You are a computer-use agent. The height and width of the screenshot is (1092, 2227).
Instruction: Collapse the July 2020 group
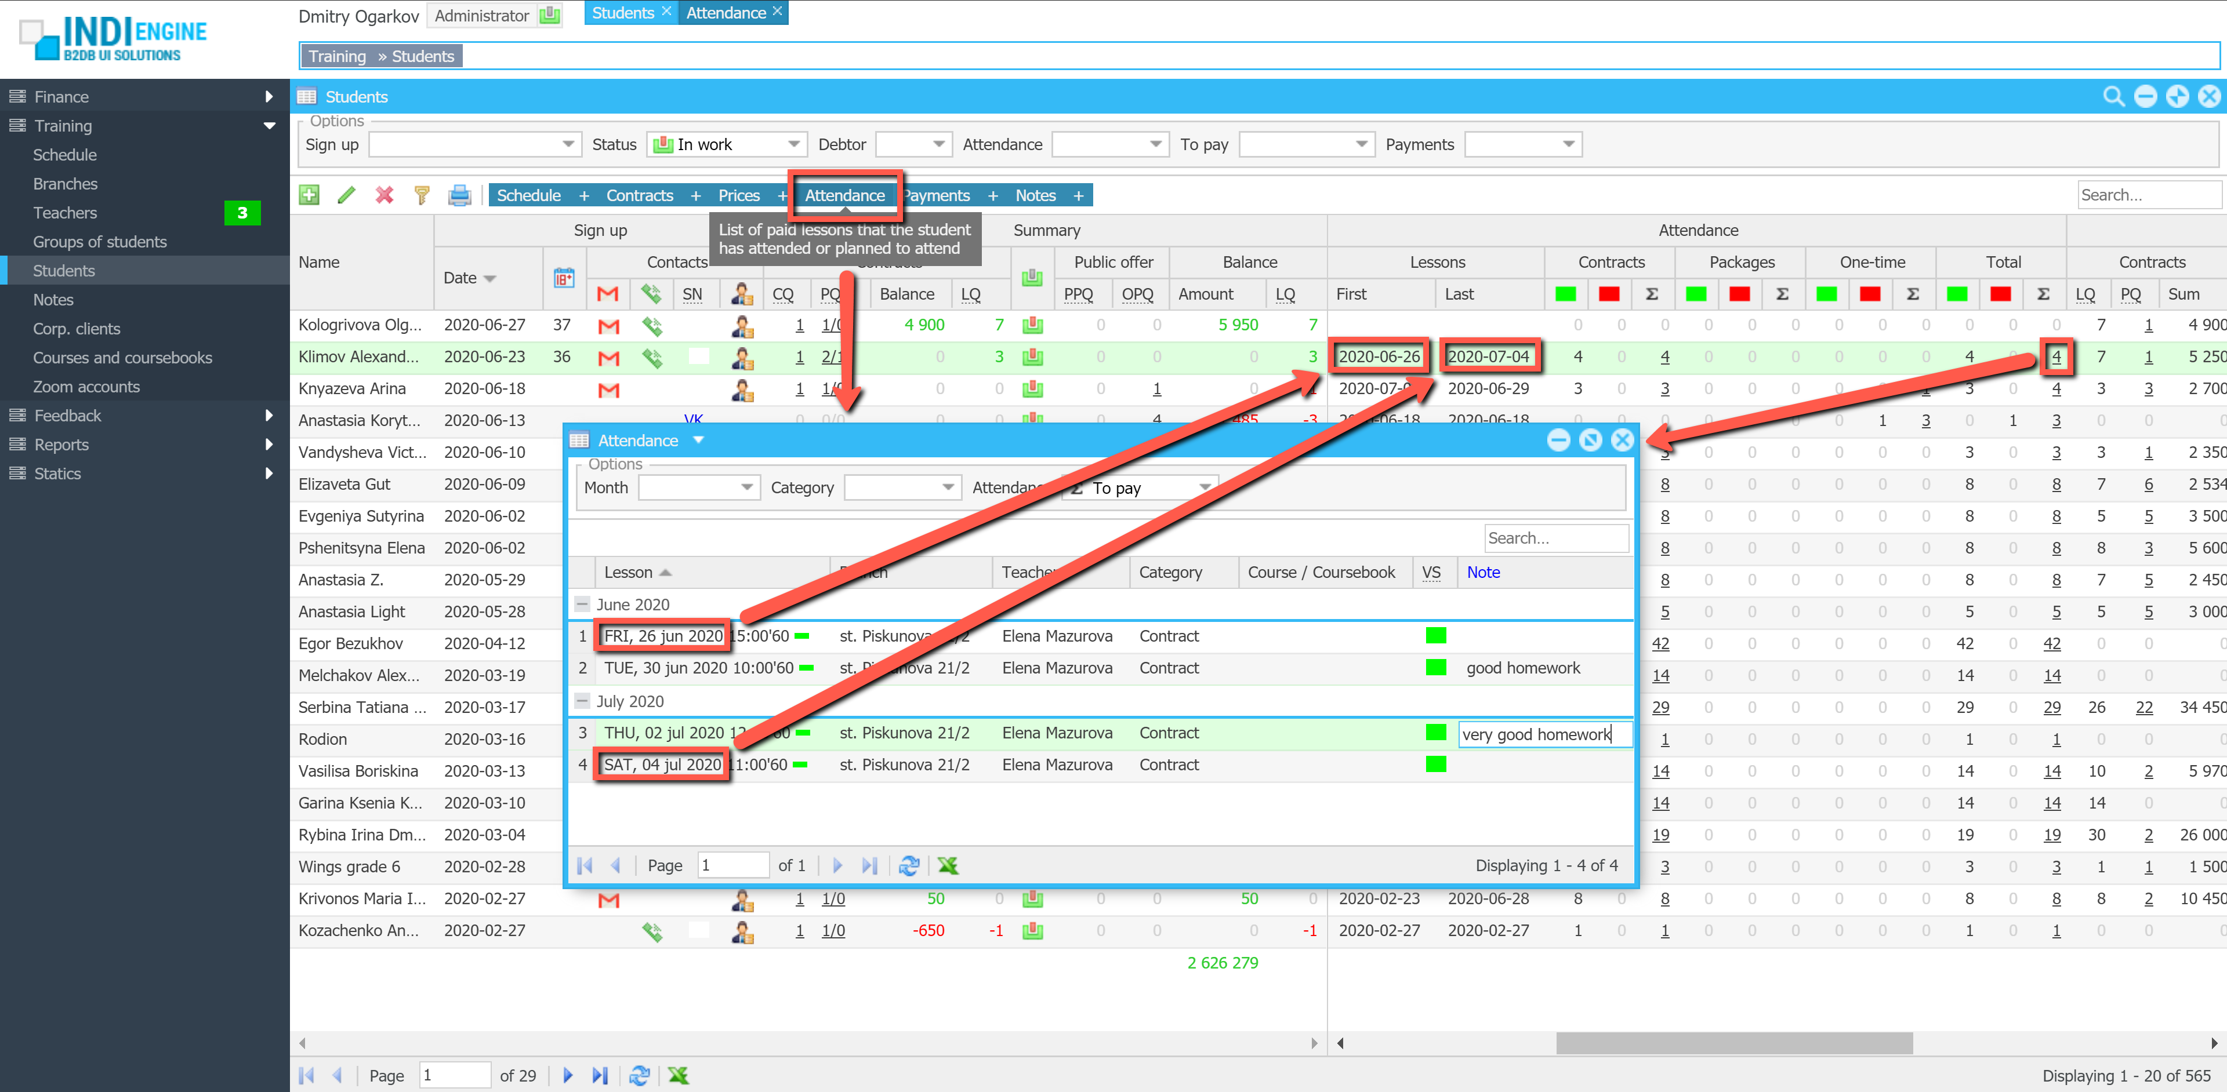coord(583,701)
